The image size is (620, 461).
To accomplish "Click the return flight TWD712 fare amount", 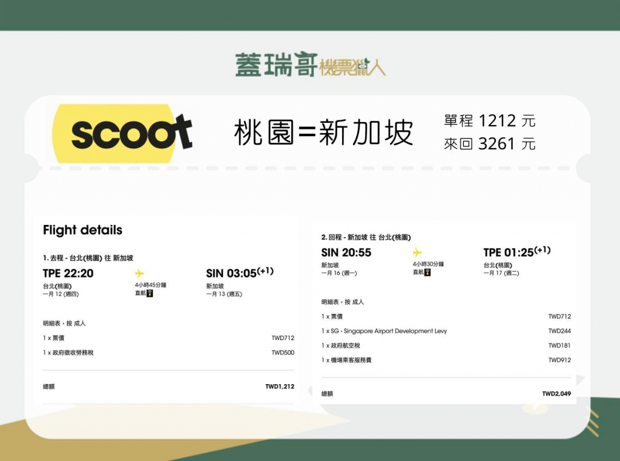I will tap(559, 316).
